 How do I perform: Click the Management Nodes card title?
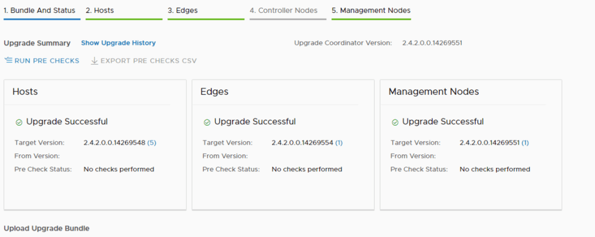tap(433, 92)
